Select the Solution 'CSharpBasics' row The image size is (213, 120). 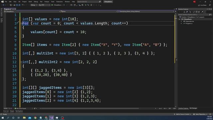click(x=193, y=17)
